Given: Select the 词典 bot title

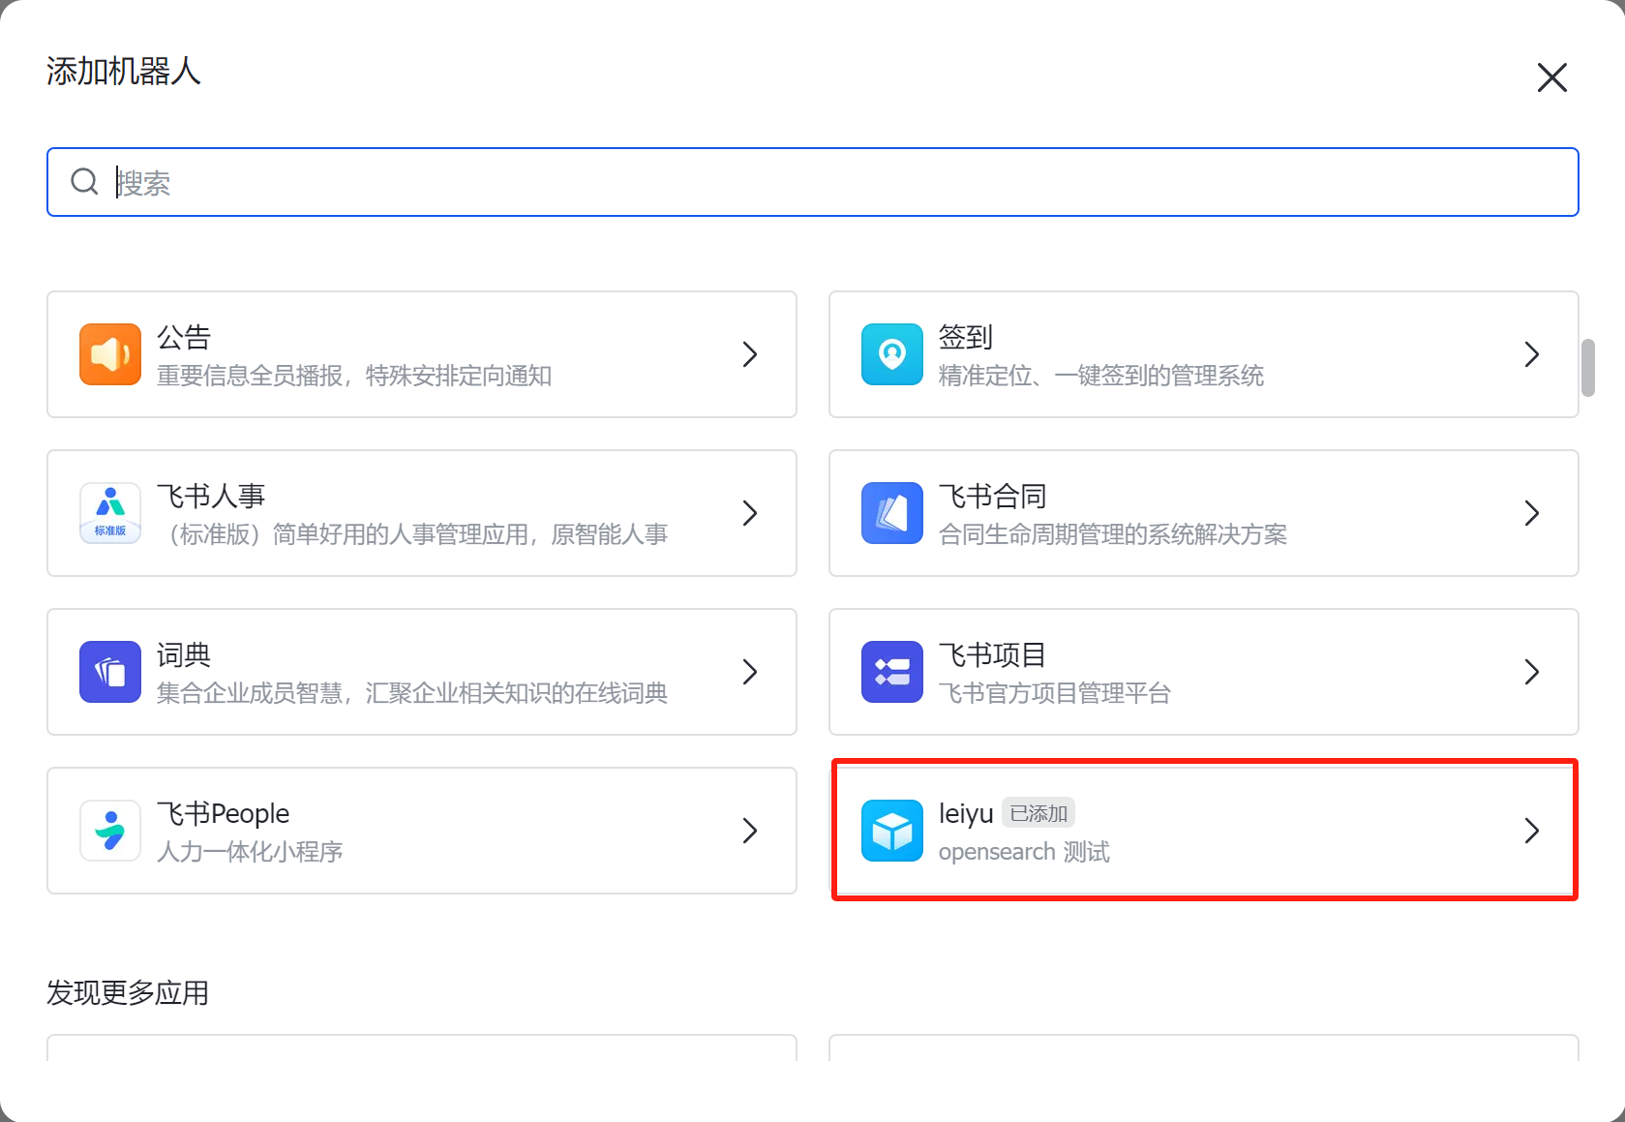Looking at the screenshot, I should tap(184, 654).
